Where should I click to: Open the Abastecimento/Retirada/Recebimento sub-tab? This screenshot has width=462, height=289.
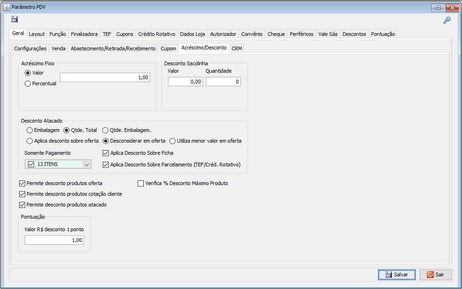[x=113, y=48]
